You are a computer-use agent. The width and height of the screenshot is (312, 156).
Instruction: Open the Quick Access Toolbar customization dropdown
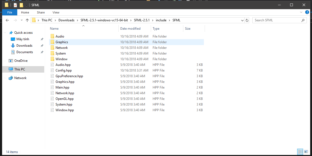tap(26, 5)
